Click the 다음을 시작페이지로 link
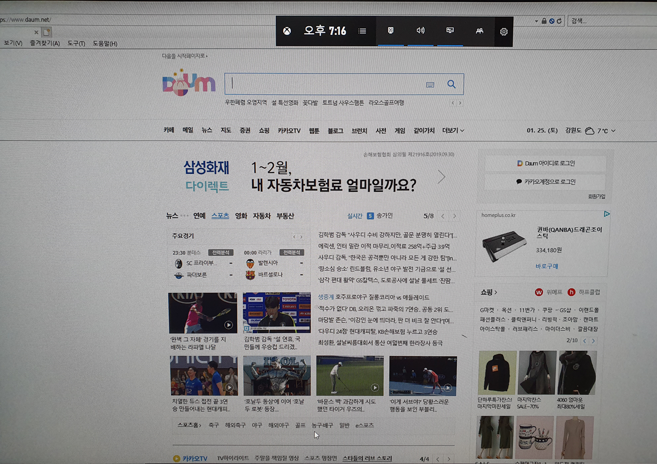 184,56
